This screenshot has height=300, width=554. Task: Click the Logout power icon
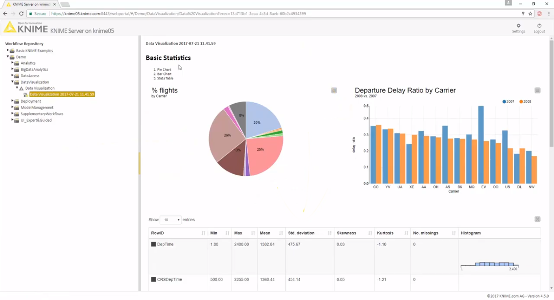[x=539, y=26]
